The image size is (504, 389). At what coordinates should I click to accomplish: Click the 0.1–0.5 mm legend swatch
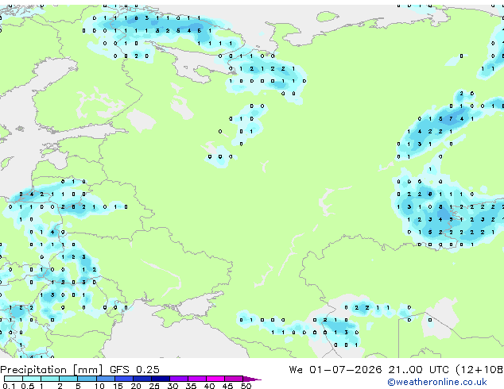14,379
